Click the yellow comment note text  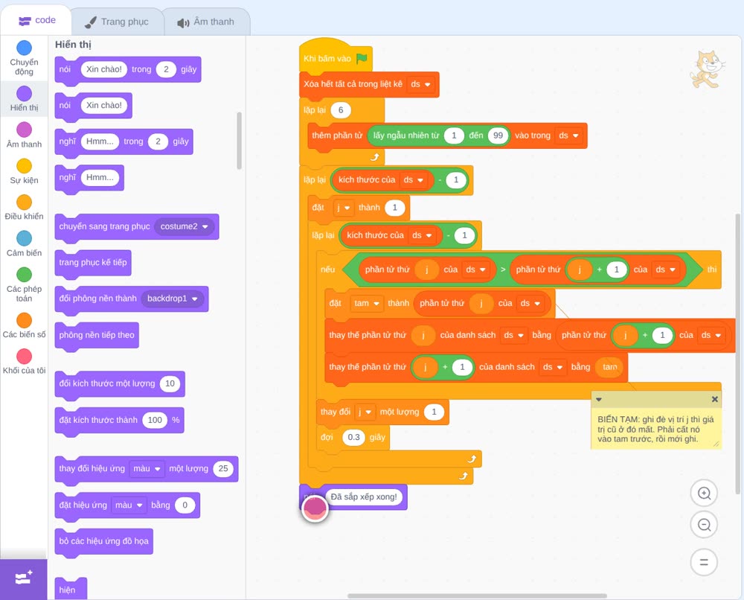[x=655, y=429]
